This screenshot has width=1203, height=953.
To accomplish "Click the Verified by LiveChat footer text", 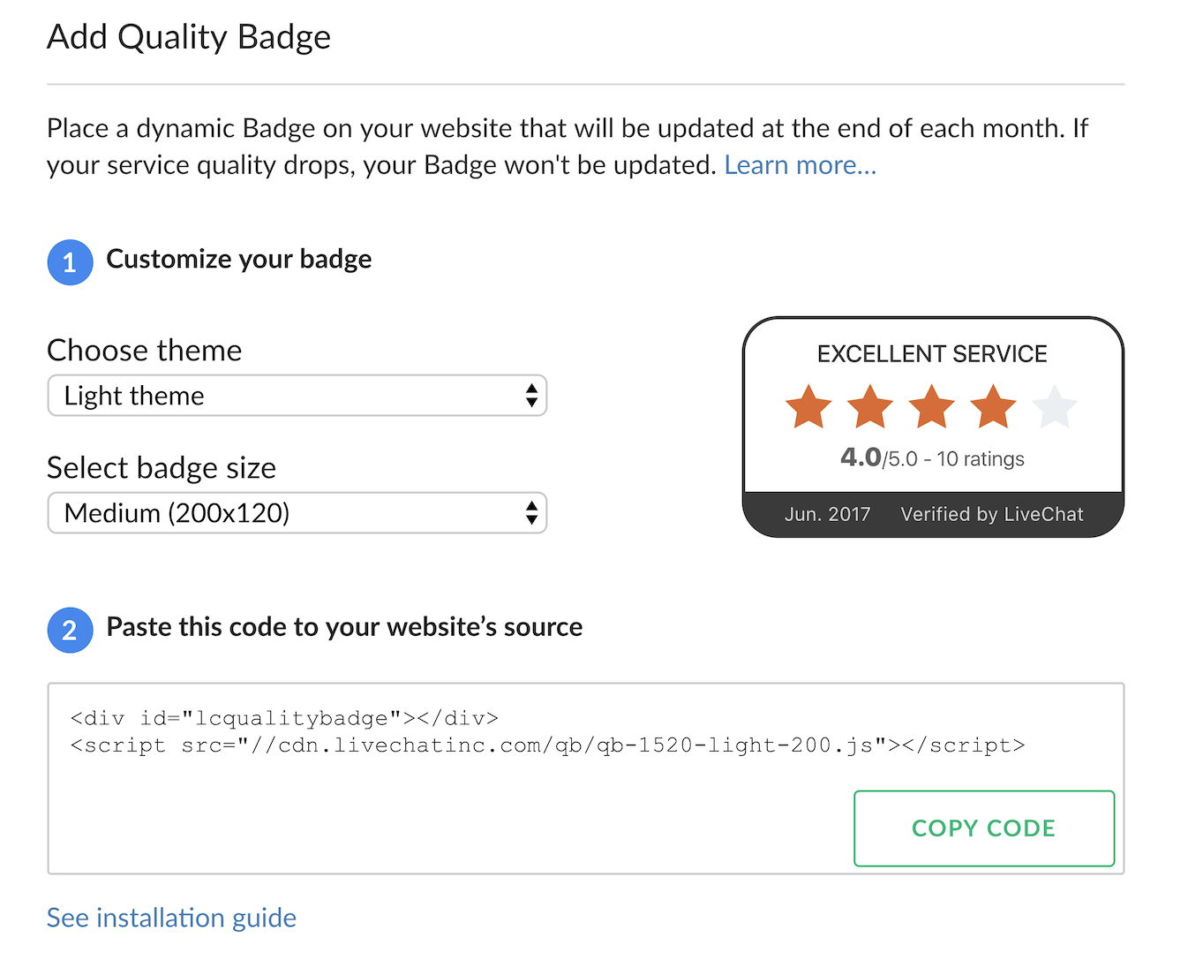I will (x=992, y=514).
